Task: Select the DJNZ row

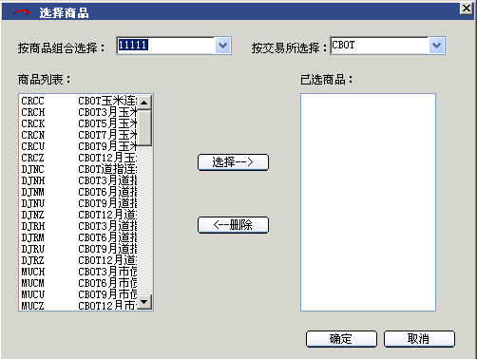Action: pos(78,215)
